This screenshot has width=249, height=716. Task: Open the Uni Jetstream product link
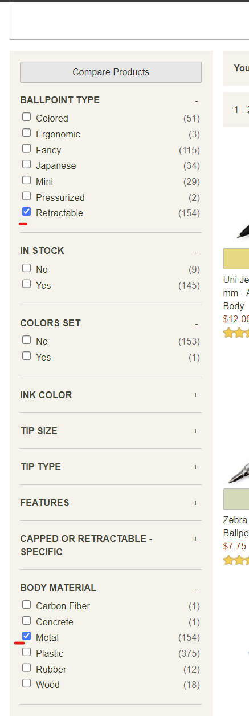(x=236, y=293)
